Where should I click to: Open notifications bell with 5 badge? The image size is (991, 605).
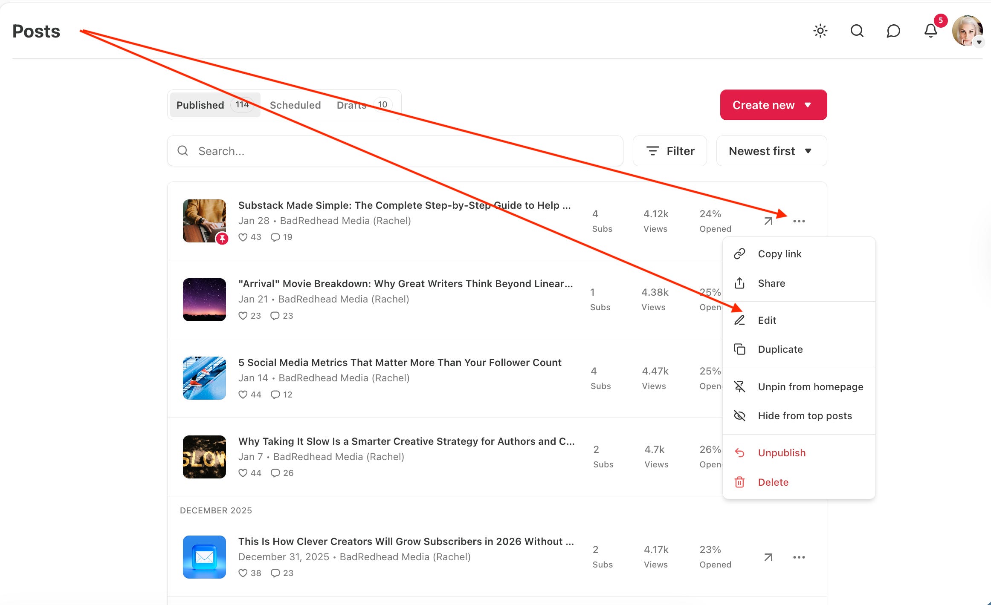[930, 31]
